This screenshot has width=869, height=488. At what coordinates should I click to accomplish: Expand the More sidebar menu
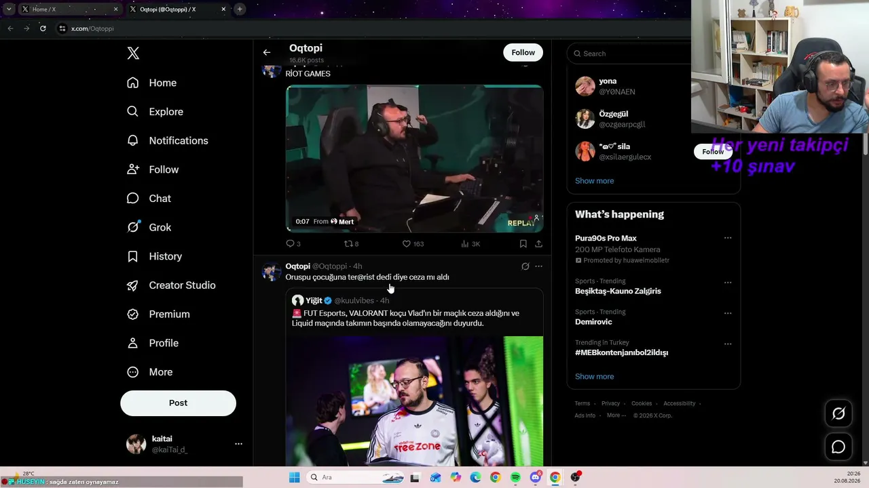tap(151, 372)
